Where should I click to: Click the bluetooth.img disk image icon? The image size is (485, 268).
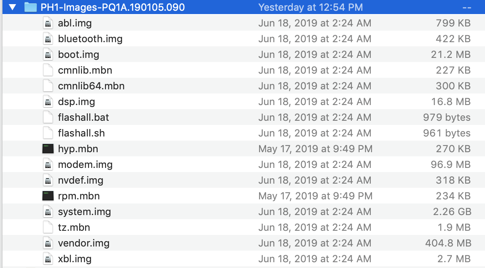48,38
